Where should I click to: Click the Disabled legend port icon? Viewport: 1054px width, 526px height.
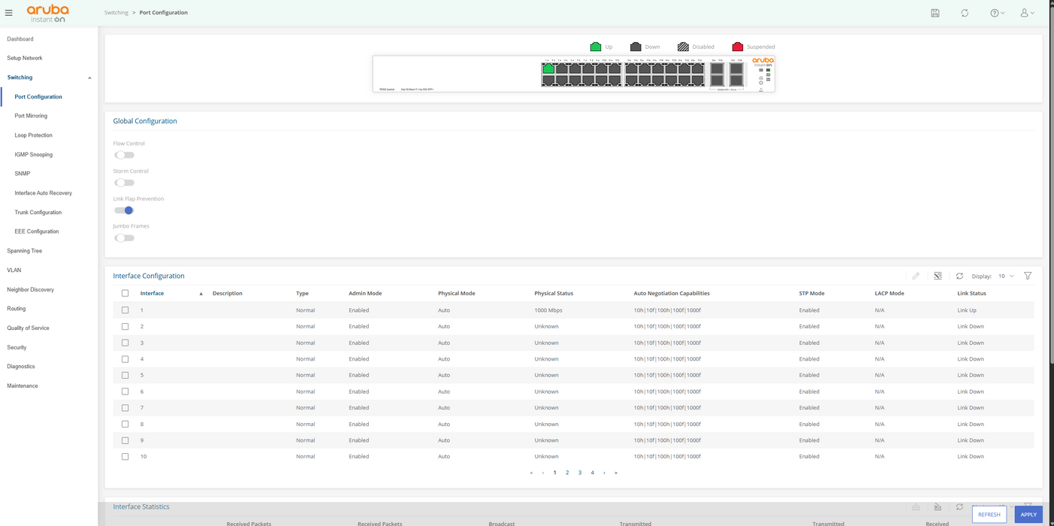coord(683,47)
